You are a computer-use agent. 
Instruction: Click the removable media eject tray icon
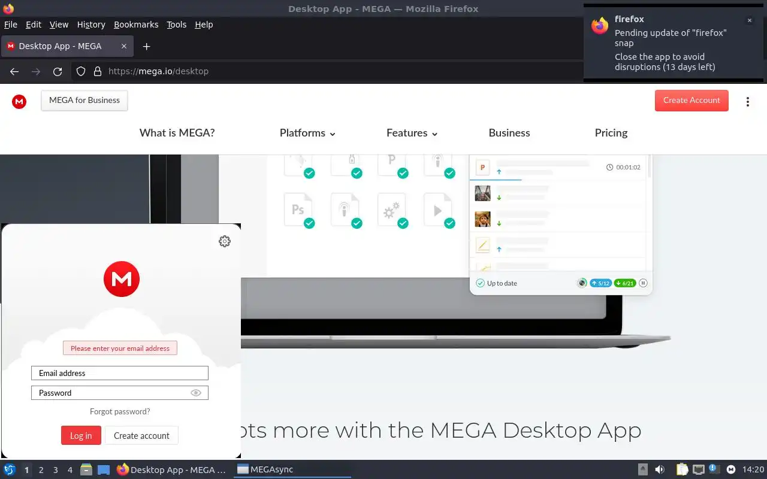pyautogui.click(x=642, y=469)
